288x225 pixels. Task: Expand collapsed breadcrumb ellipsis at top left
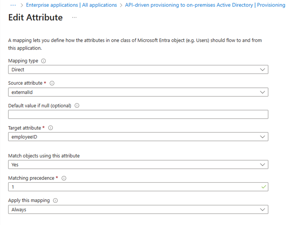13,5
